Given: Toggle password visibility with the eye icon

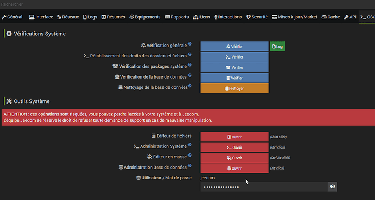Looking at the screenshot, I should point(333,186).
